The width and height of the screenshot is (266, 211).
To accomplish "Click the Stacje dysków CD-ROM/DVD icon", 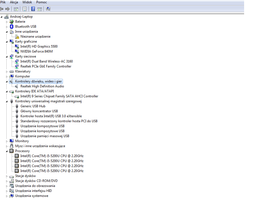I will point(12,181).
